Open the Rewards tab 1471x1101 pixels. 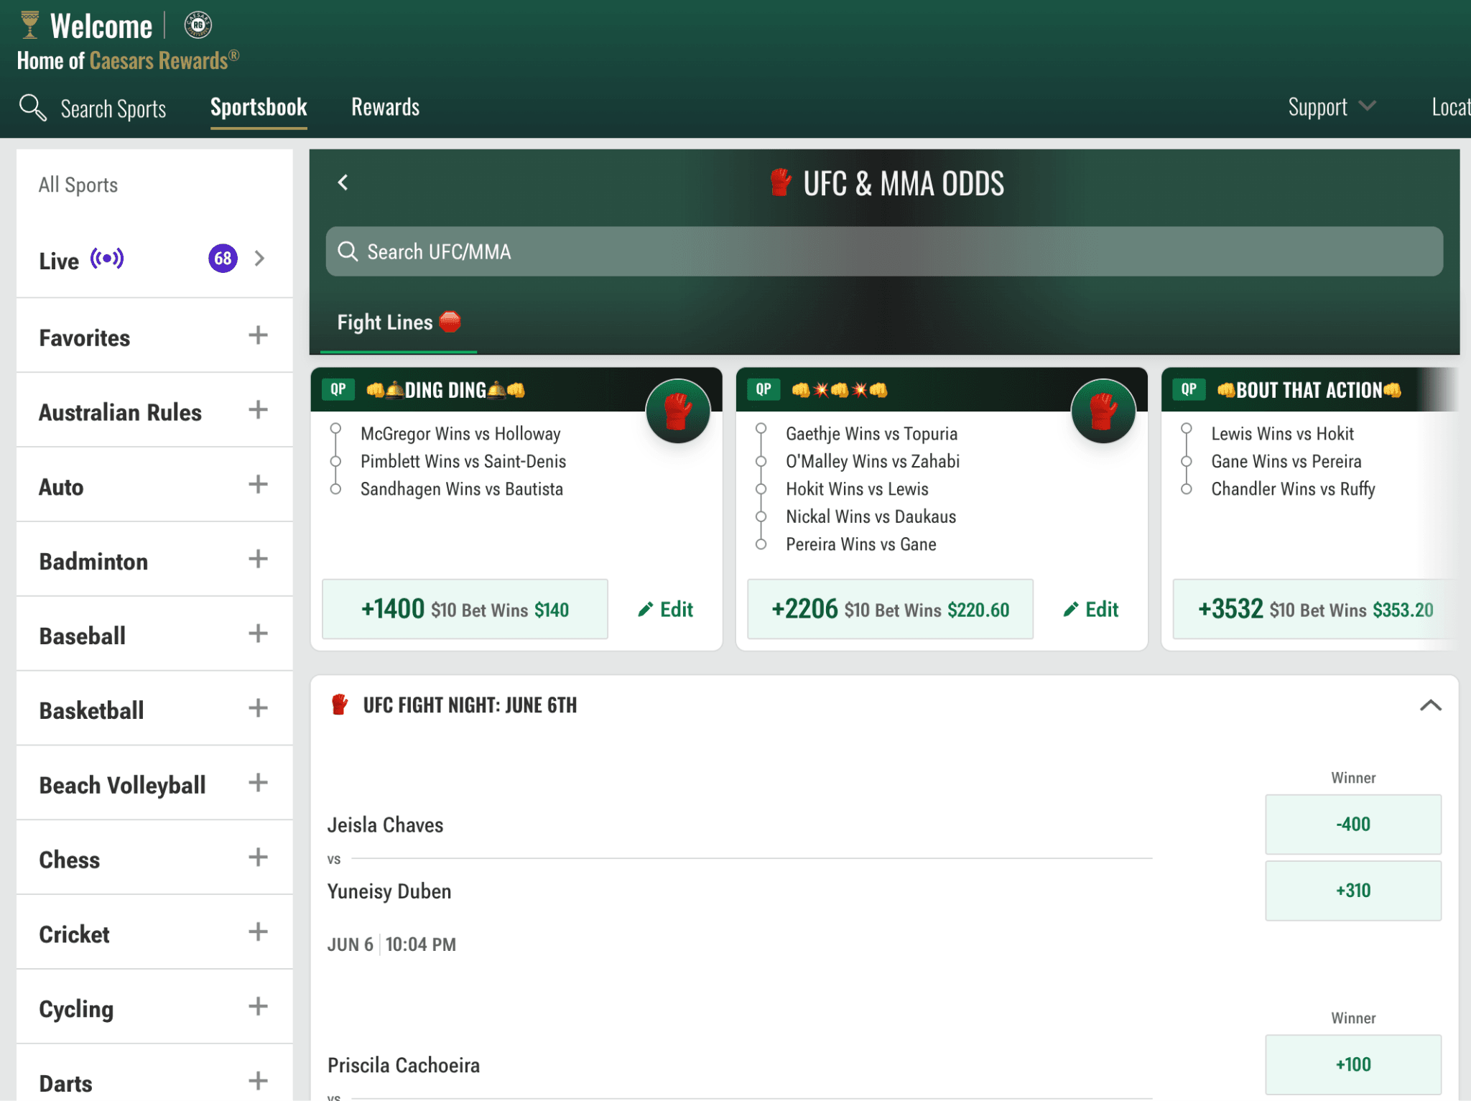(385, 107)
